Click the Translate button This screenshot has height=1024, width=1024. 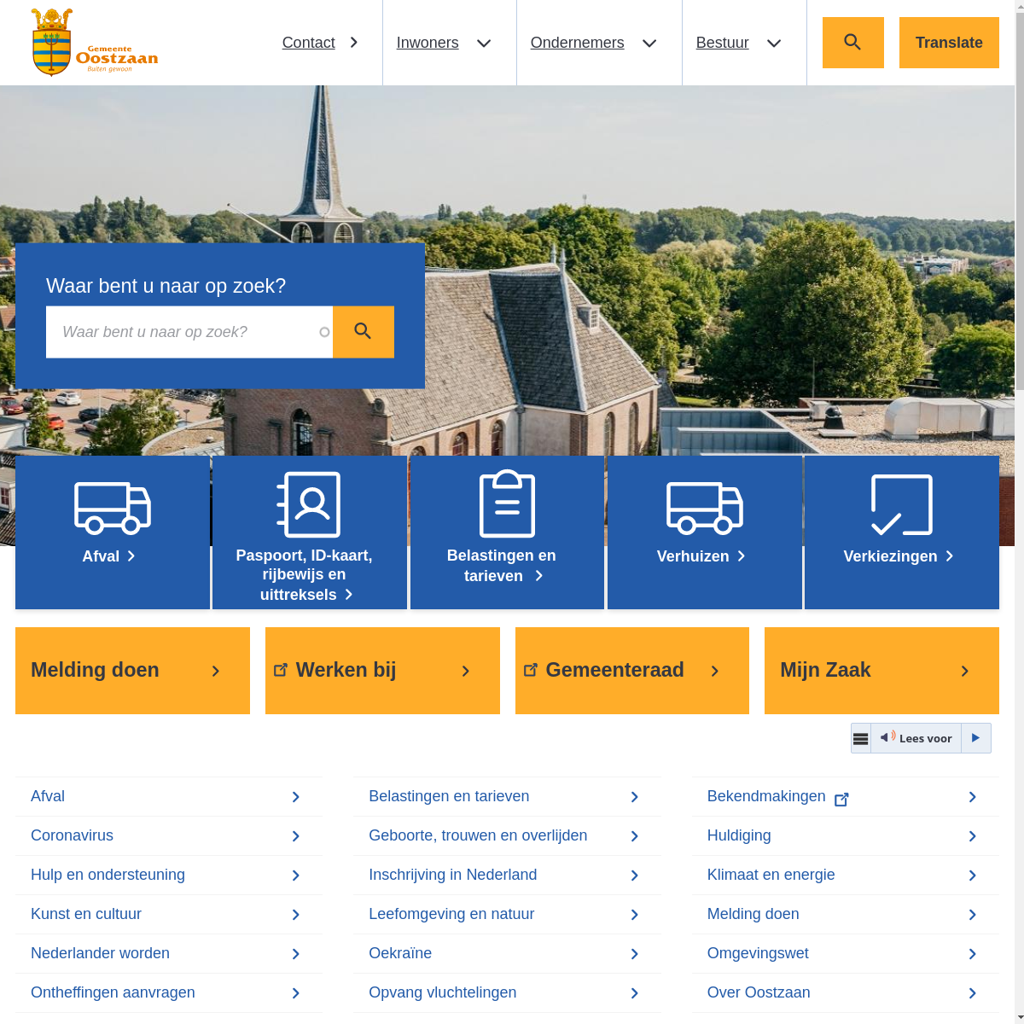click(949, 43)
